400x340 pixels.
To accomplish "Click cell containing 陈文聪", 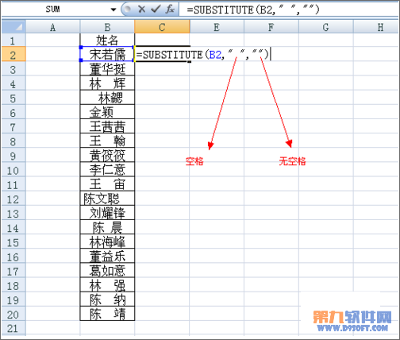I will click(x=107, y=199).
